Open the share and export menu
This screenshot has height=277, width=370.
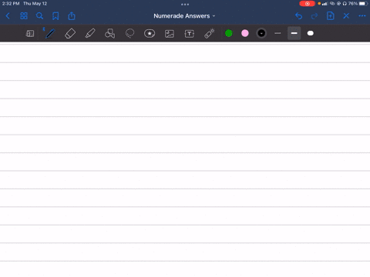tap(72, 16)
